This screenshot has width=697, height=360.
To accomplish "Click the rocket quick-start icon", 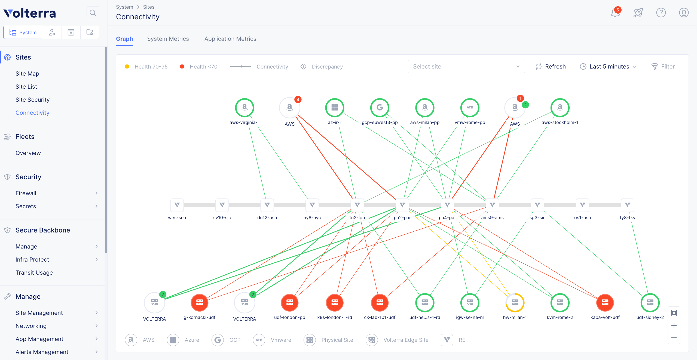I will [638, 13].
